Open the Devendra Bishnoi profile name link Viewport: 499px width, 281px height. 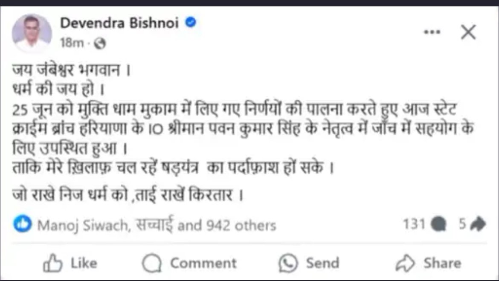pyautogui.click(x=119, y=23)
